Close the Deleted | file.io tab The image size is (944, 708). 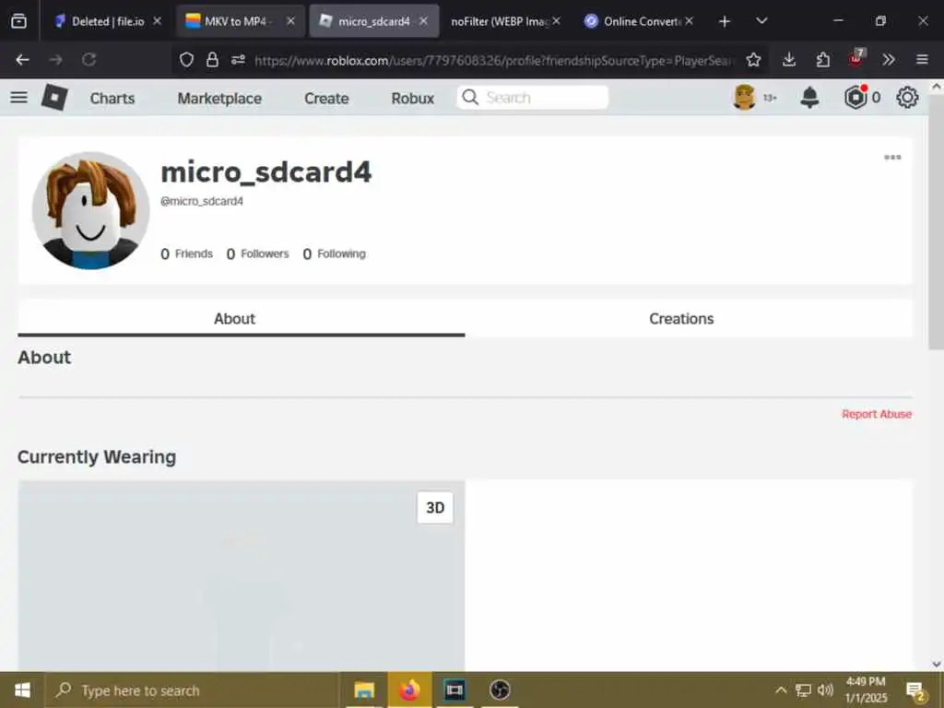coord(157,21)
